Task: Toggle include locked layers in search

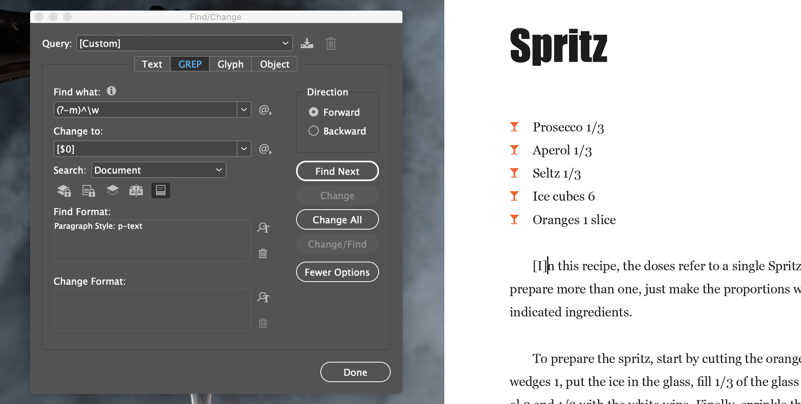Action: (64, 190)
